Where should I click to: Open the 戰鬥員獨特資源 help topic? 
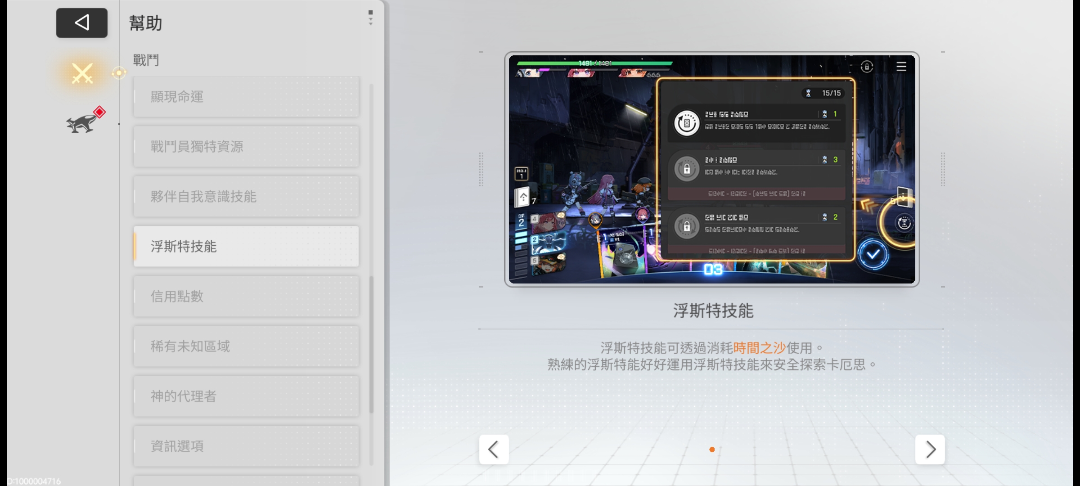click(x=246, y=147)
